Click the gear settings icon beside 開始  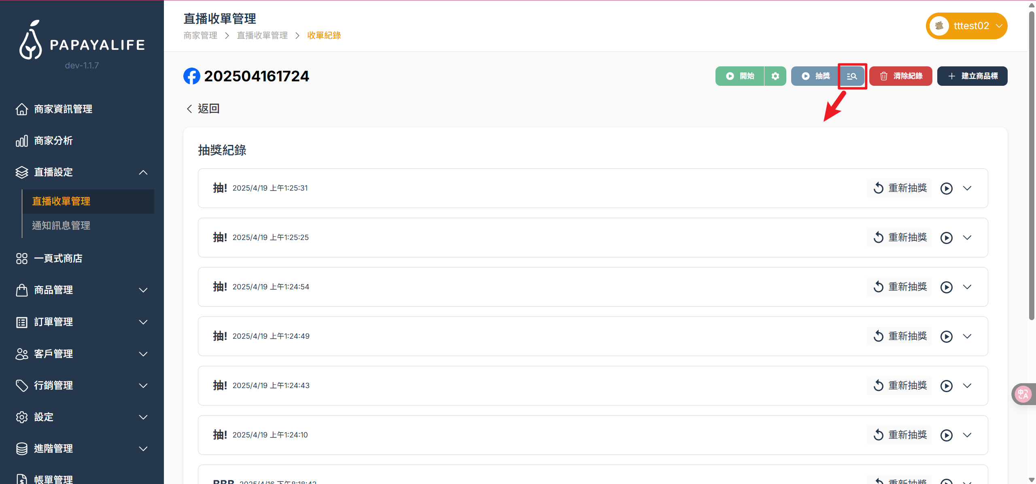[x=775, y=76]
